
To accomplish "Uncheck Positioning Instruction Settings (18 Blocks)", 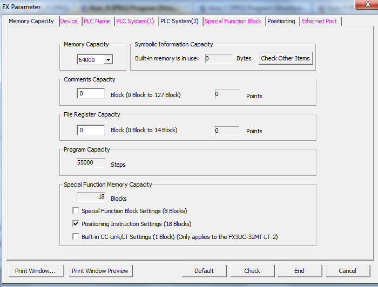I will click(x=76, y=224).
